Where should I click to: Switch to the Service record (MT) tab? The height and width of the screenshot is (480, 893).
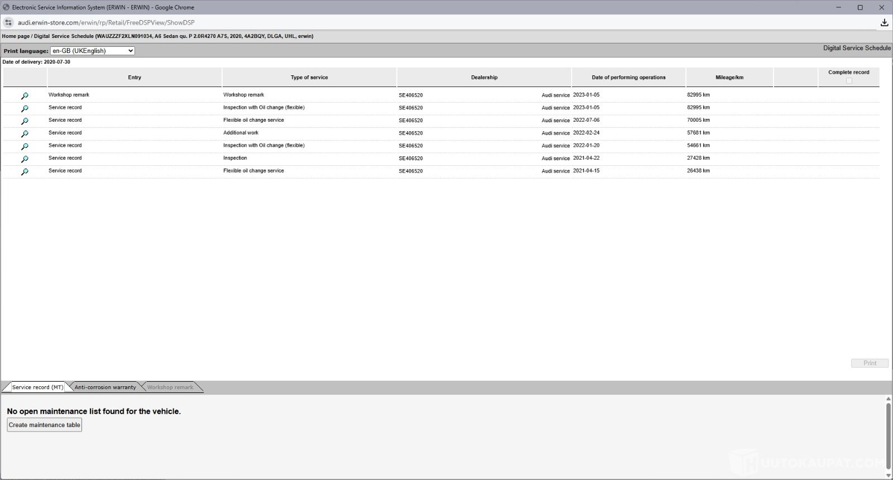(x=37, y=387)
